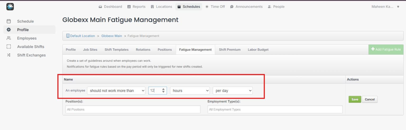The height and width of the screenshot is (130, 406).
Task: Open Employees via the sidebar people icon
Action: tap(9, 38)
